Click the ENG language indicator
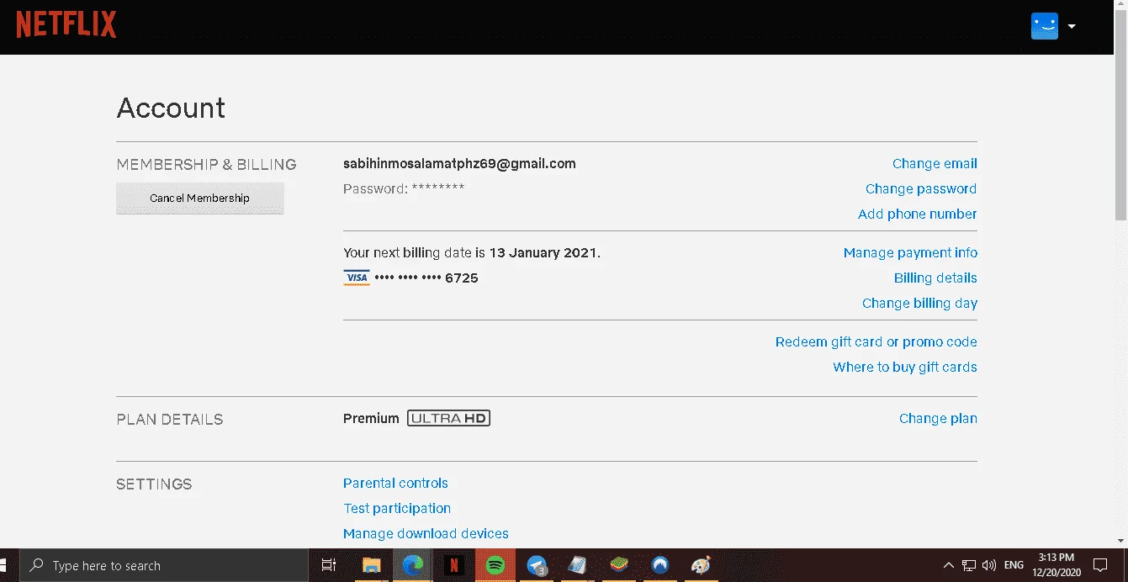 [x=1014, y=566]
